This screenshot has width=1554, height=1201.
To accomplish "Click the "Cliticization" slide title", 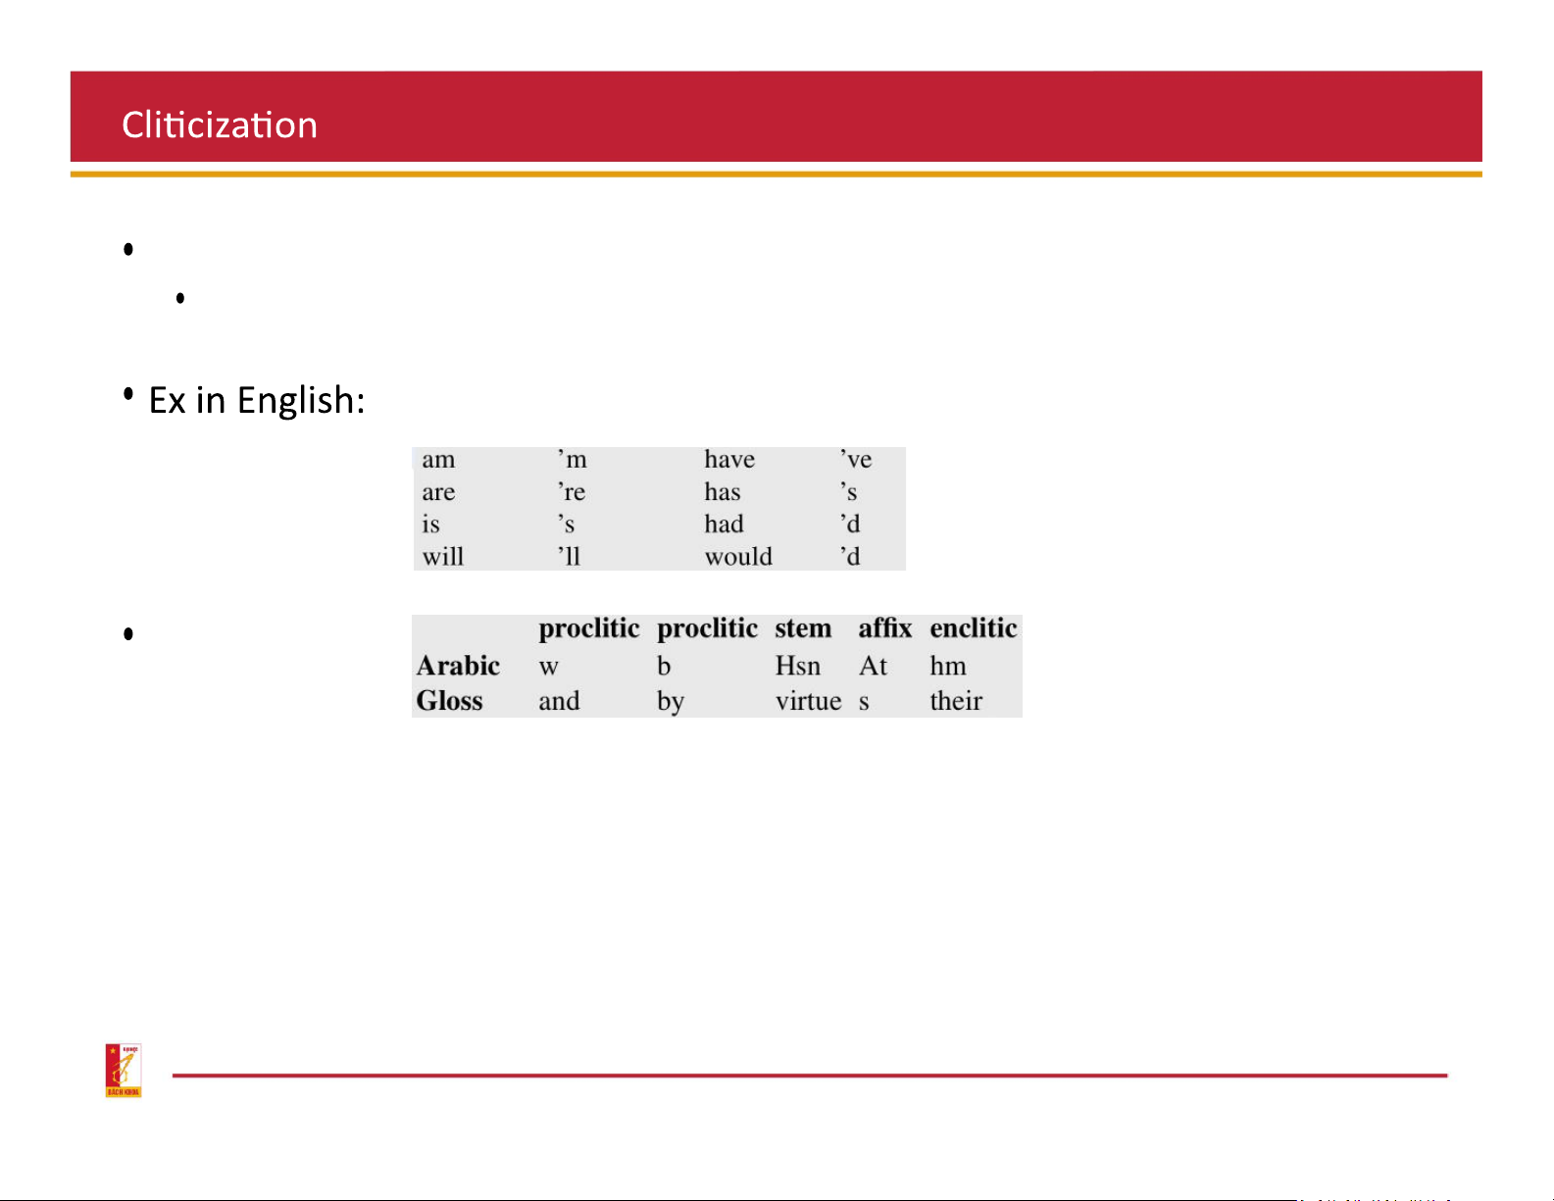I will click(x=220, y=125).
